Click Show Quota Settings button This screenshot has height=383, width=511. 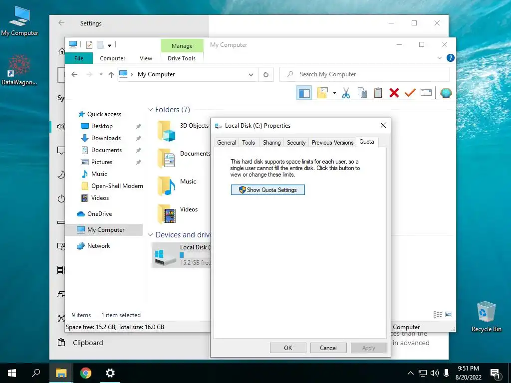(268, 190)
